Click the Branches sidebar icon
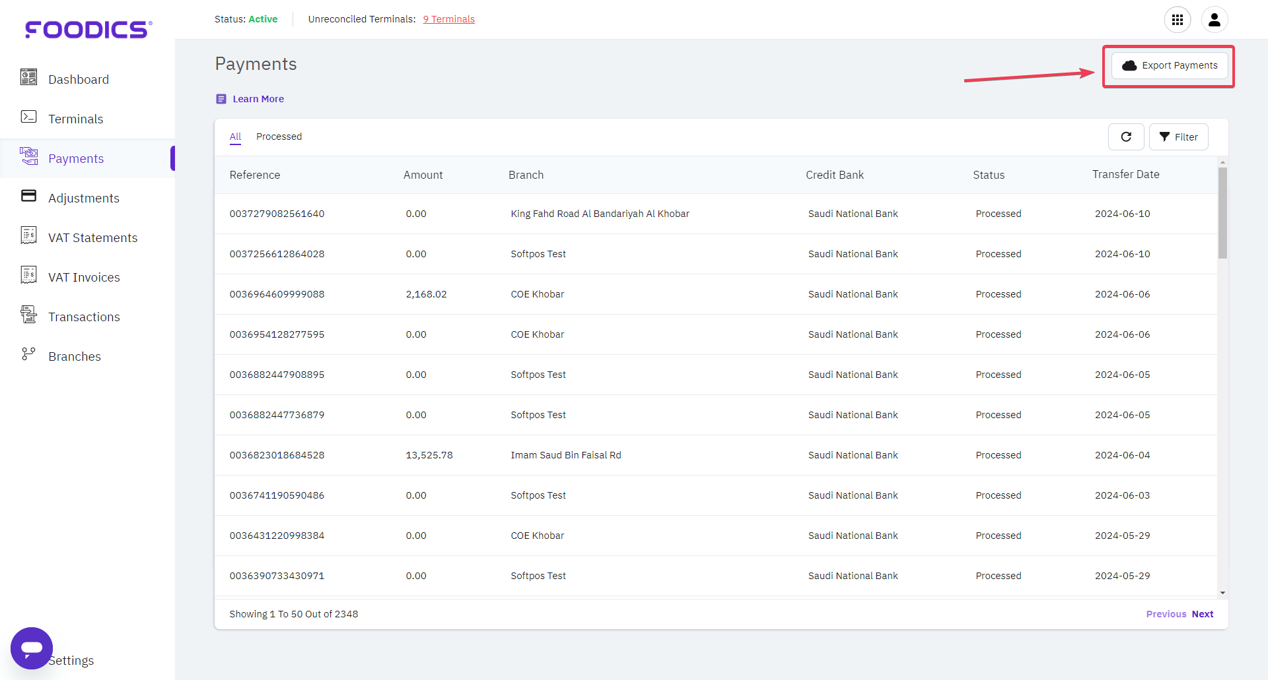 28,354
